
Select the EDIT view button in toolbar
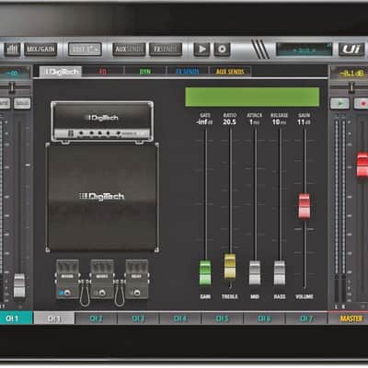click(x=85, y=50)
